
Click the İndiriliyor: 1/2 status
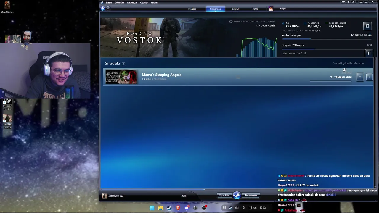(116, 196)
